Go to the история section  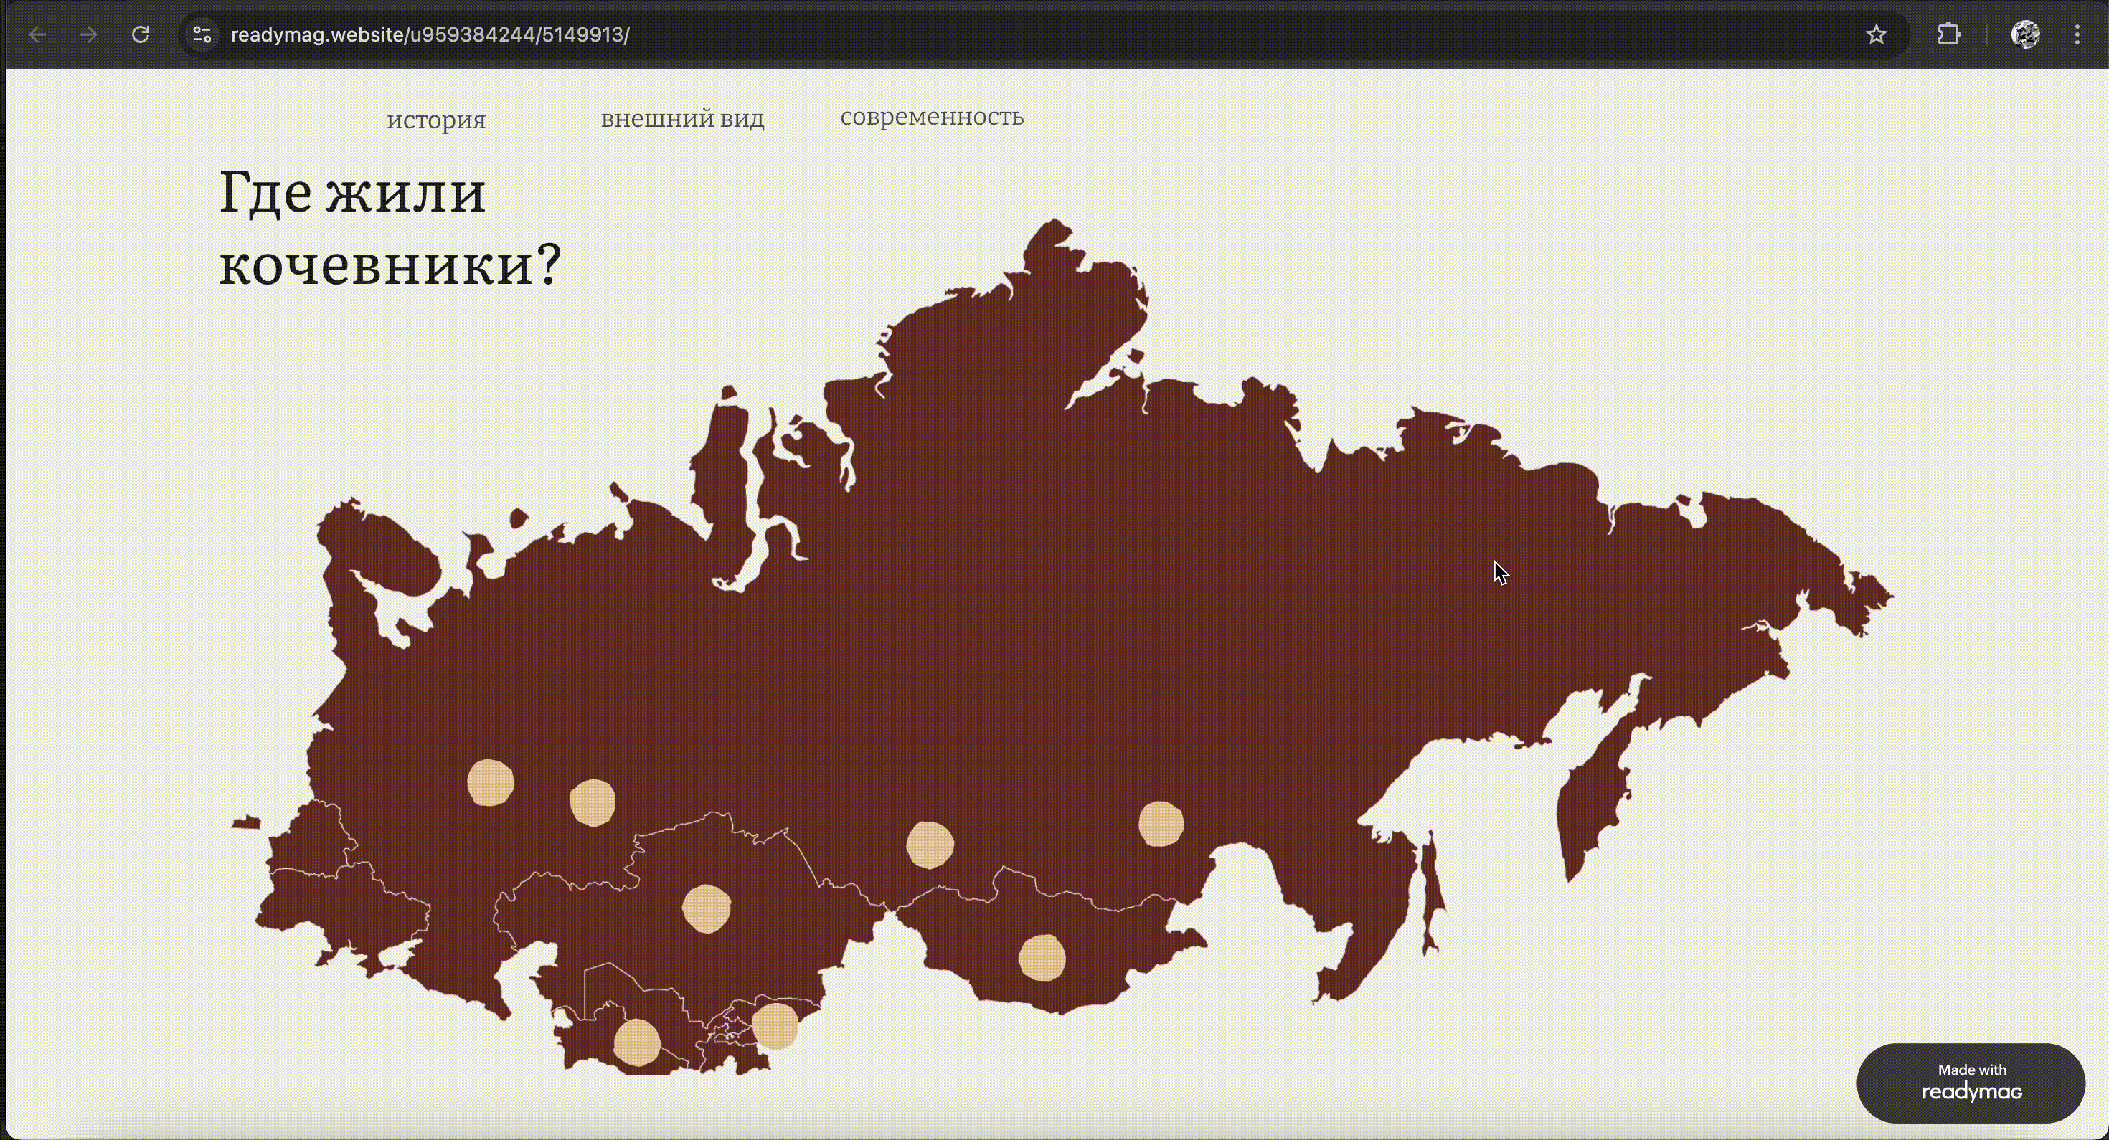click(x=435, y=120)
